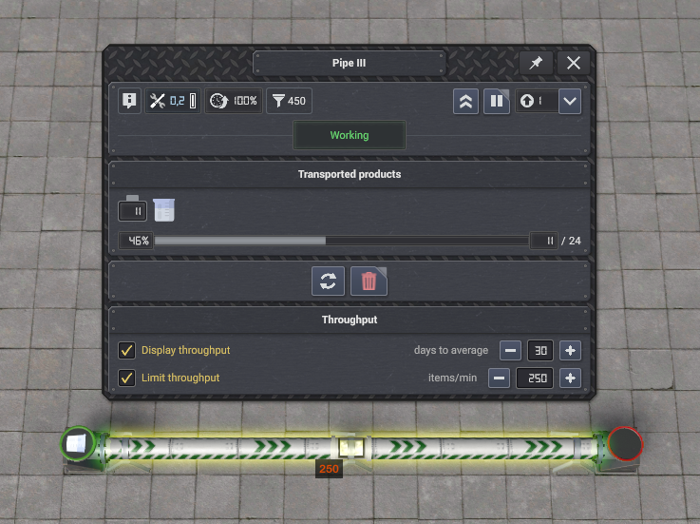Increase items/min limit

point(570,378)
